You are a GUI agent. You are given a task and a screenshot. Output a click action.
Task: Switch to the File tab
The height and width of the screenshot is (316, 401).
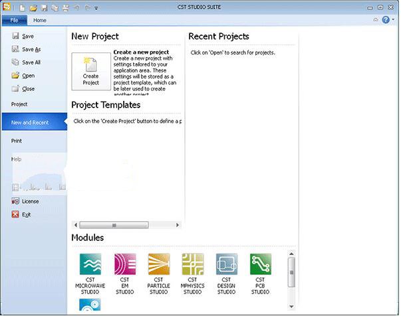pyautogui.click(x=15, y=20)
